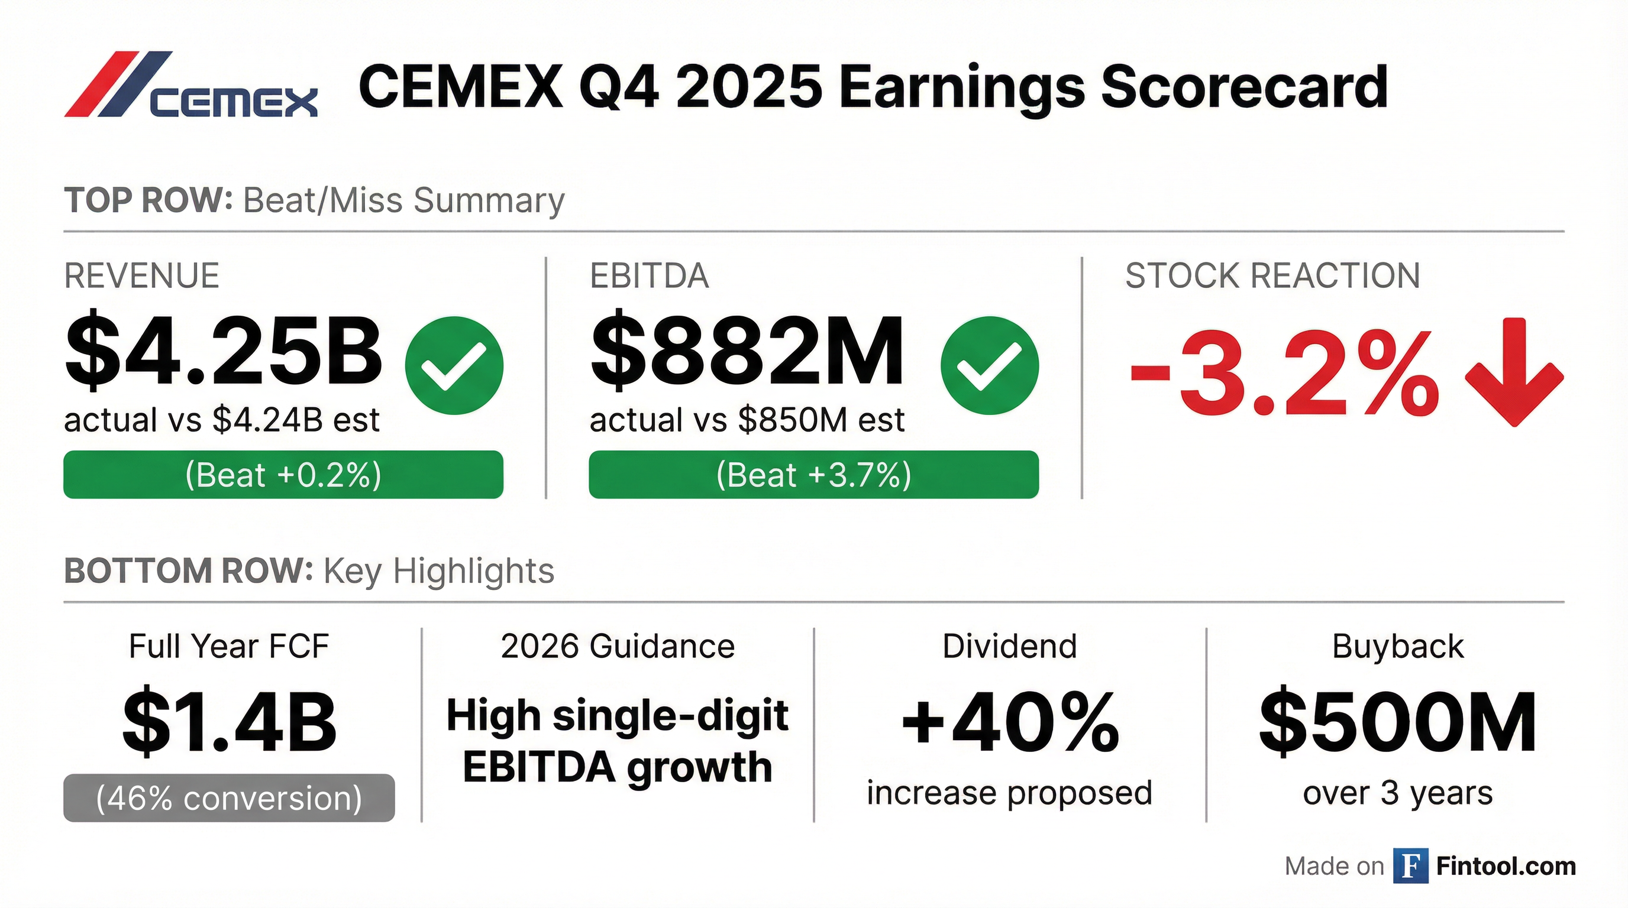
Task: Click the blue Fintool F logo
Action: tap(1410, 867)
